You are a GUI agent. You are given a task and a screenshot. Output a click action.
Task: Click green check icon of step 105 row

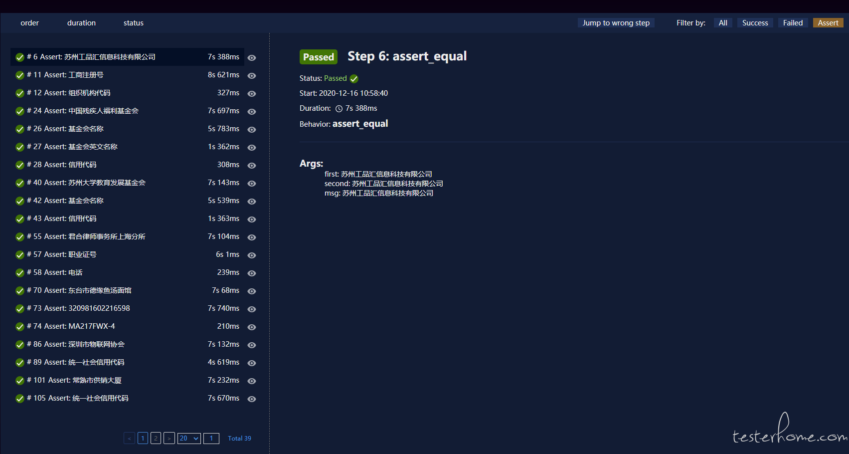pos(20,399)
